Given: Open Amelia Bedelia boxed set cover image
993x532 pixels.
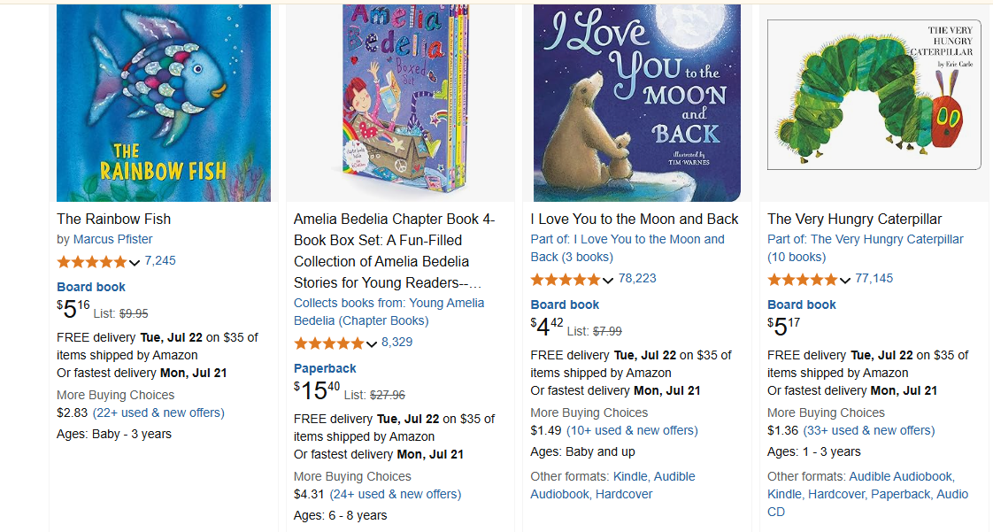Looking at the screenshot, I should coord(401,103).
